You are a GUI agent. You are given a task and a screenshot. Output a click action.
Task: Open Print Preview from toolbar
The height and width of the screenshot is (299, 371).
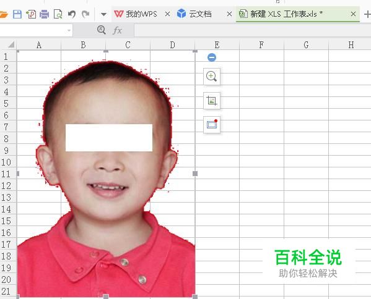58,14
